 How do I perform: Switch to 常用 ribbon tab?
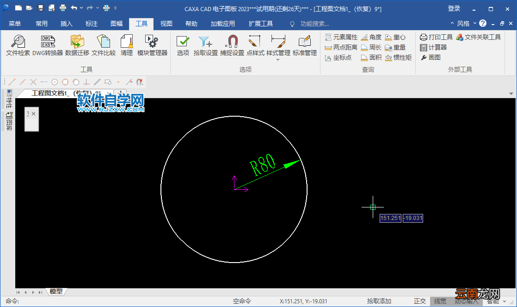[x=42, y=24]
